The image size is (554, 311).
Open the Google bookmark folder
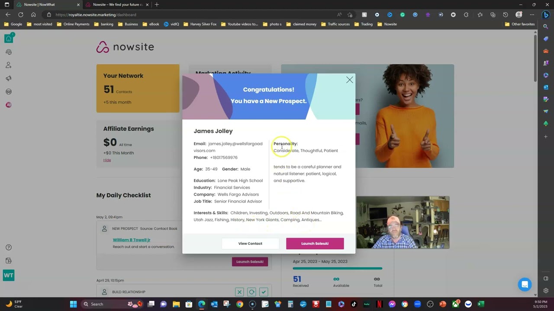(13, 24)
